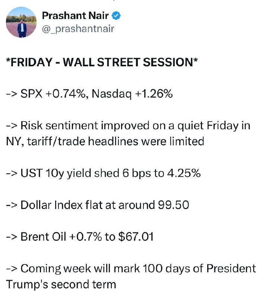Image resolution: width=262 pixels, height=298 pixels.
Task: Click the 4.25% yield value
Action: pyautogui.click(x=184, y=173)
